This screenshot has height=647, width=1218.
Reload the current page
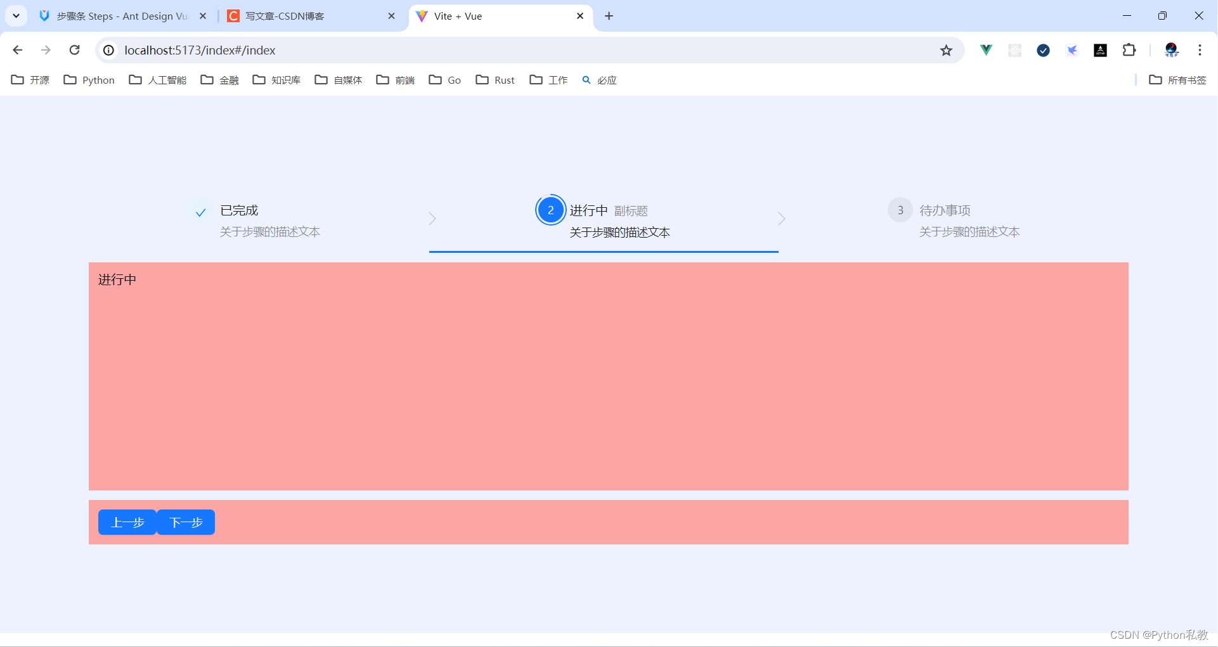pos(74,50)
